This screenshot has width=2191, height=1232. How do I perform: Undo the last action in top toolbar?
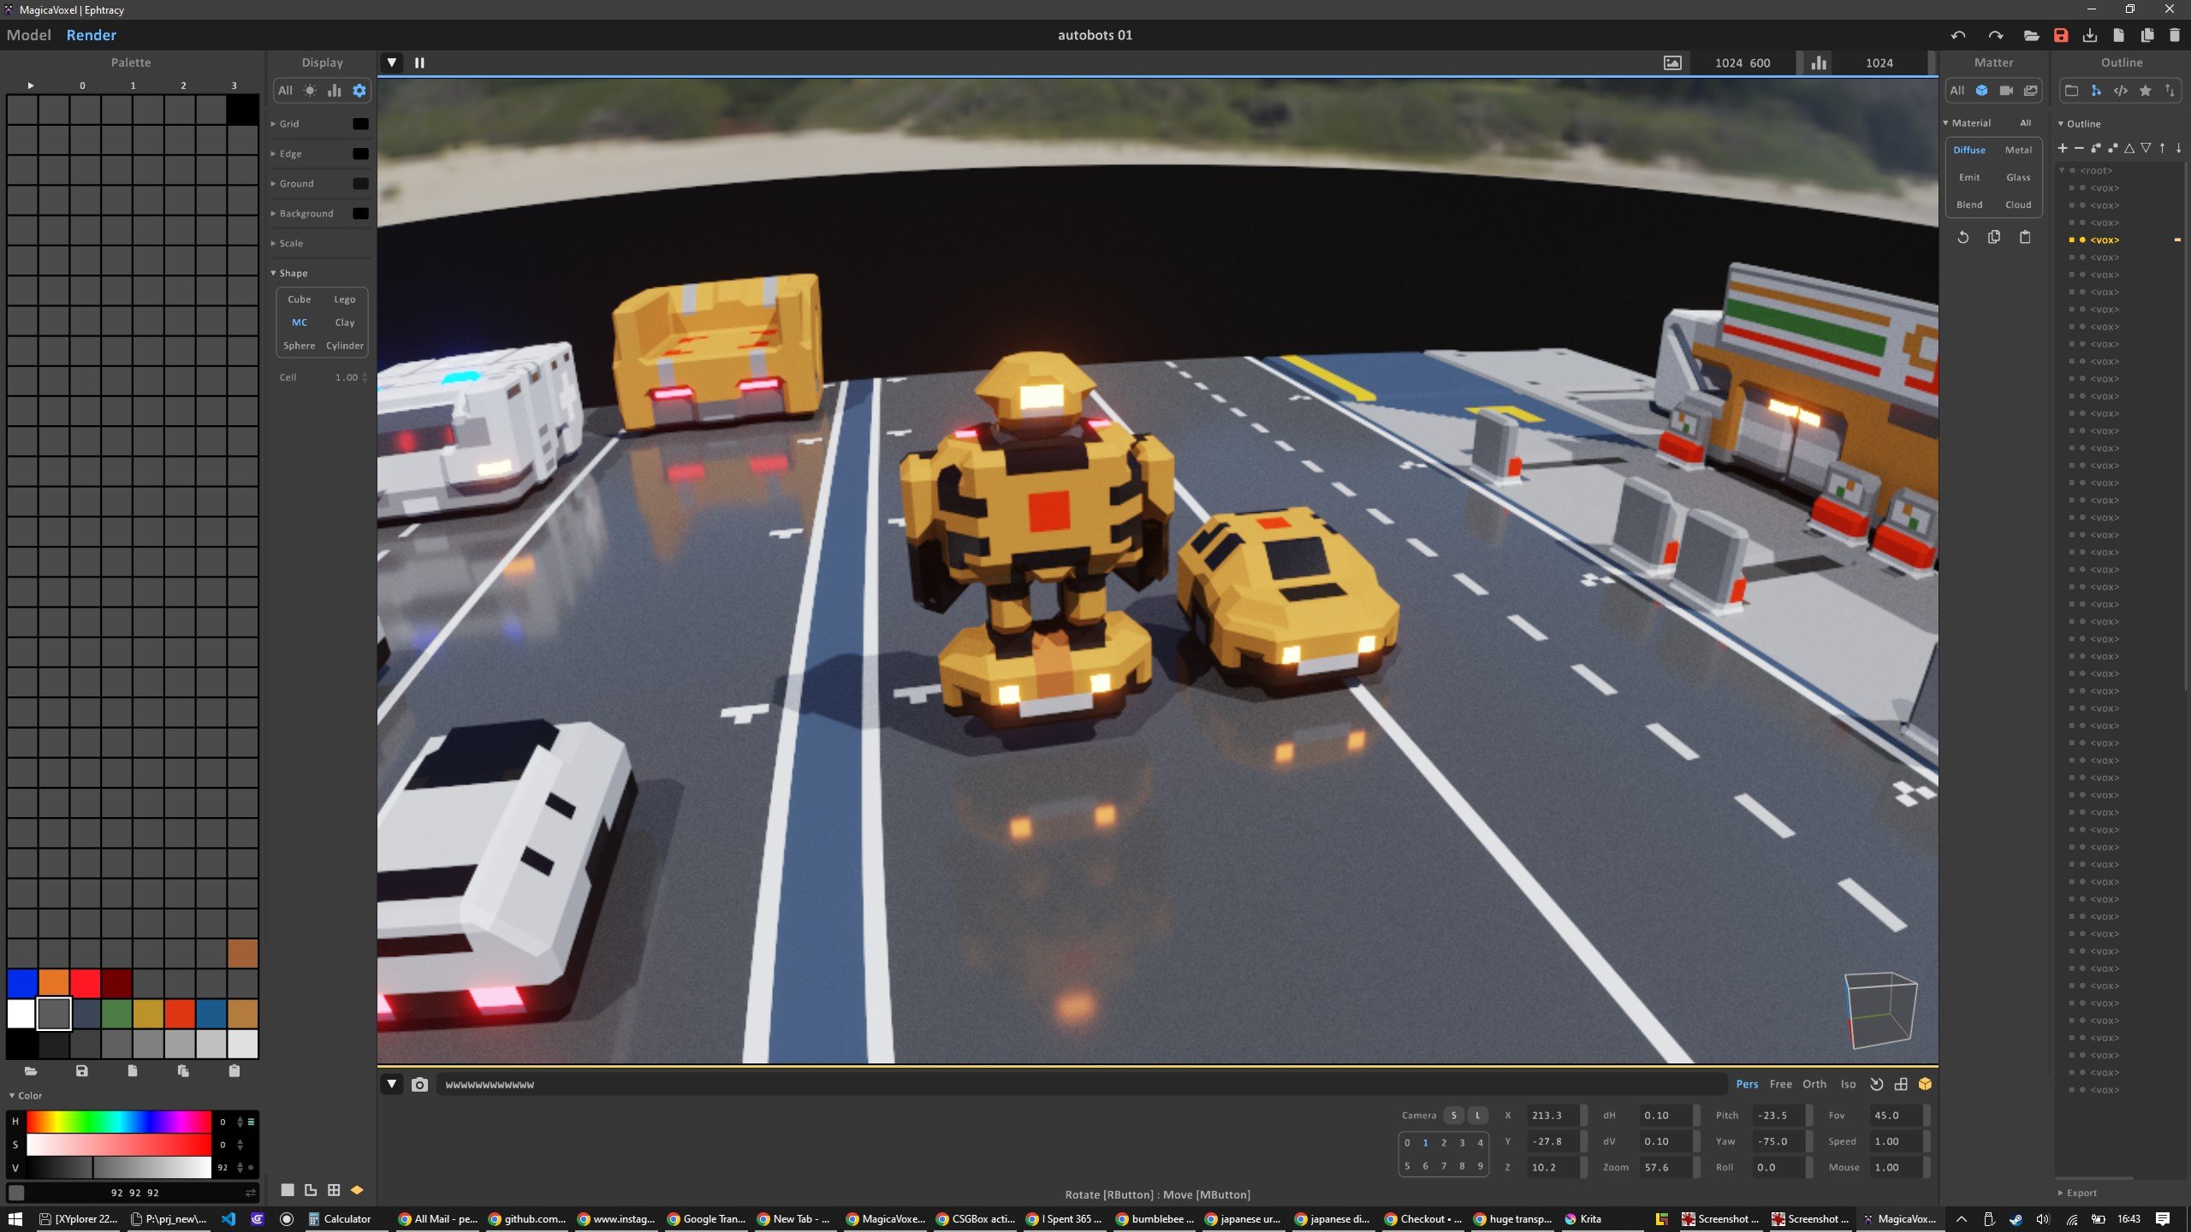coord(1958,35)
